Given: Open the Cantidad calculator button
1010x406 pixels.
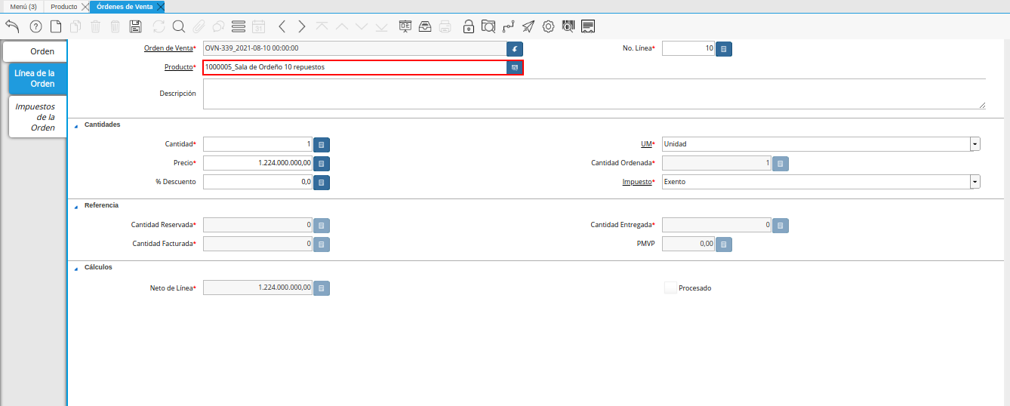Looking at the screenshot, I should 322,144.
